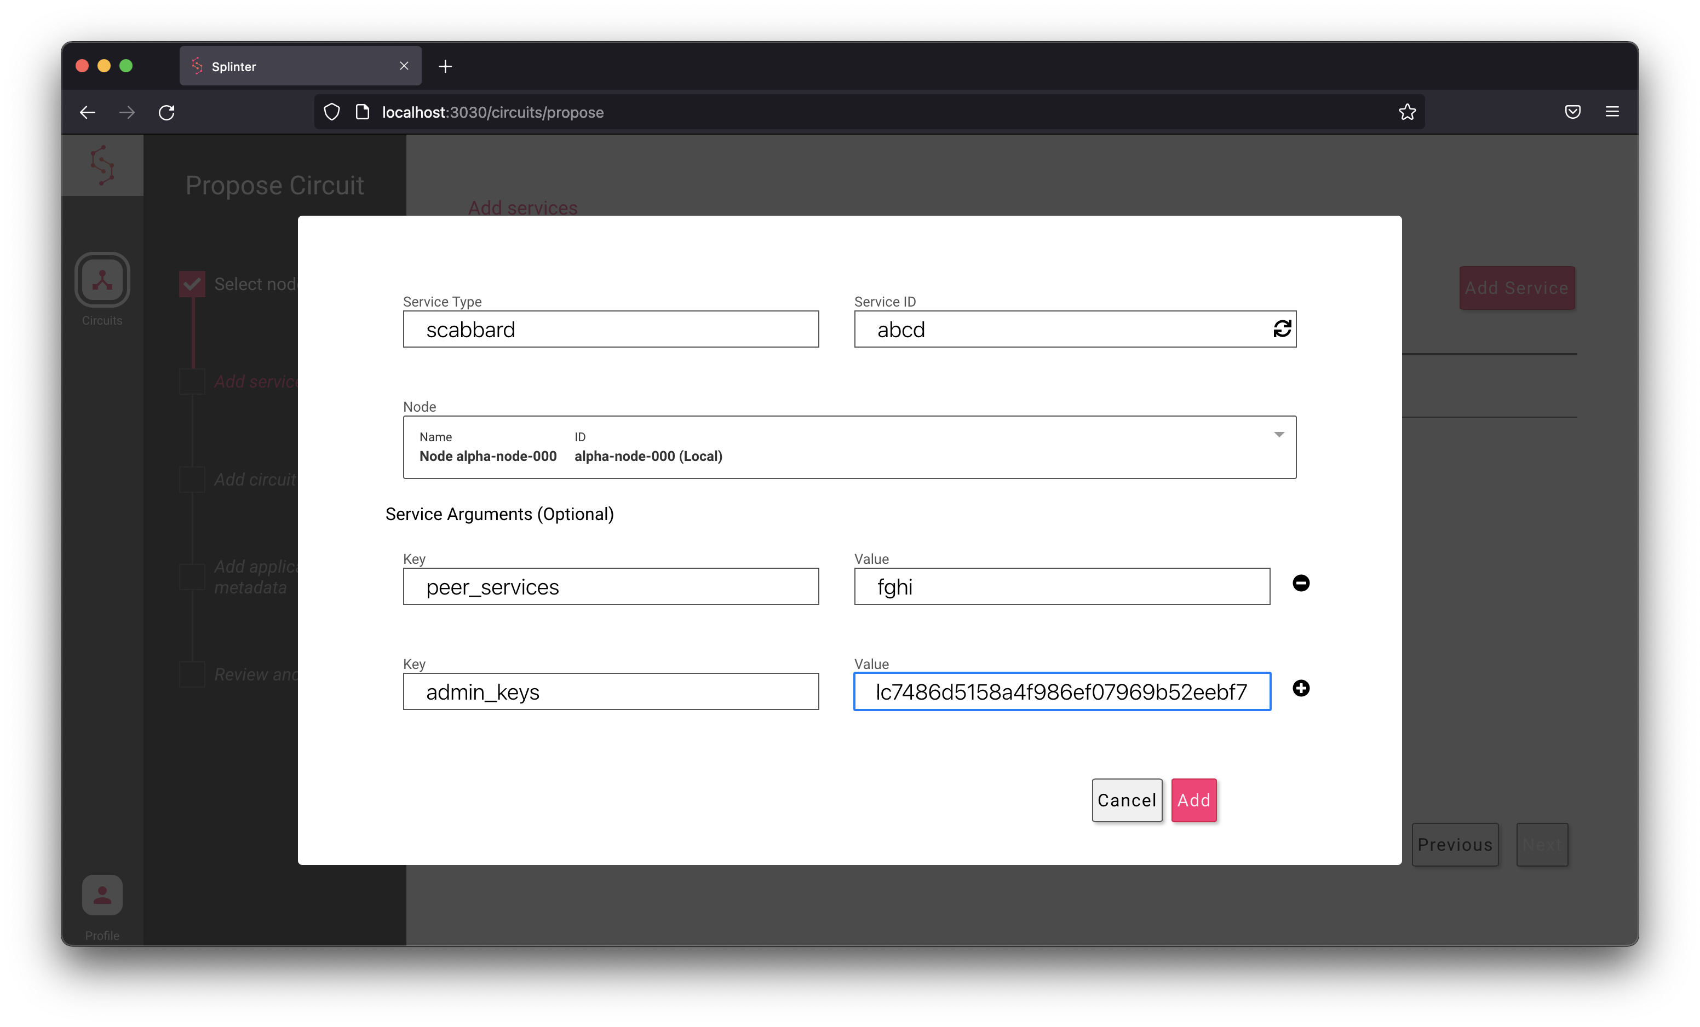
Task: Open a new browser tab
Action: pyautogui.click(x=446, y=66)
